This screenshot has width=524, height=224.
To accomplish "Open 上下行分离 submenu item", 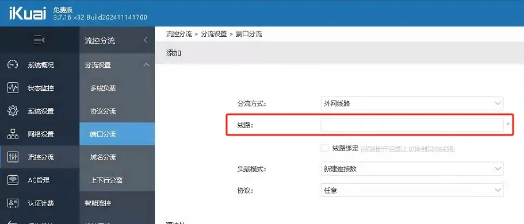I will pos(117,180).
